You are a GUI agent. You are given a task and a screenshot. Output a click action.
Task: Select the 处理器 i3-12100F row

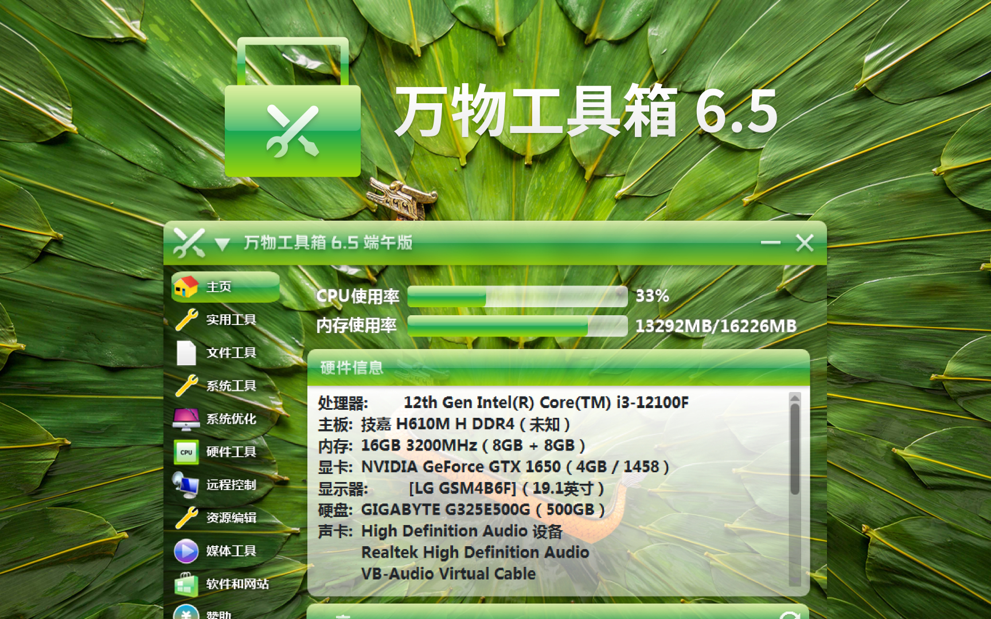(503, 403)
